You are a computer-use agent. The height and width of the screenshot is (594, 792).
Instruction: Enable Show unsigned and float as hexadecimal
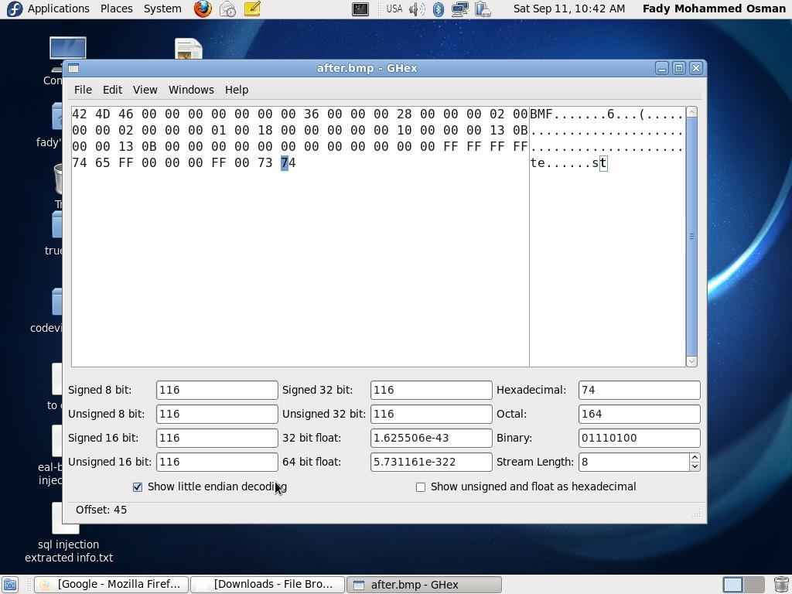point(421,486)
